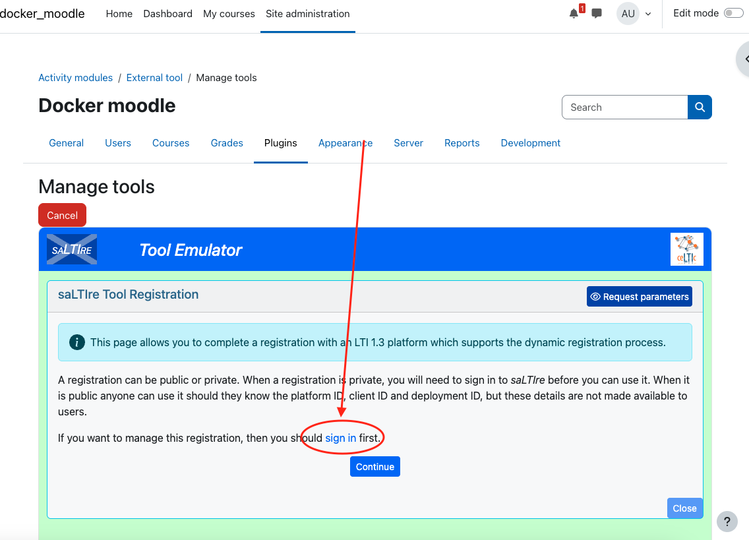Click the Docker moodle heading
Screen dimensions: 749x540
click(x=107, y=105)
